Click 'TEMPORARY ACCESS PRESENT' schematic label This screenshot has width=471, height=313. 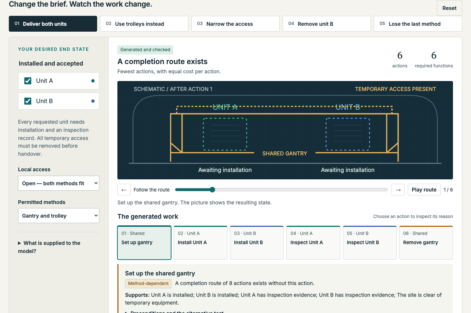pyautogui.click(x=396, y=89)
